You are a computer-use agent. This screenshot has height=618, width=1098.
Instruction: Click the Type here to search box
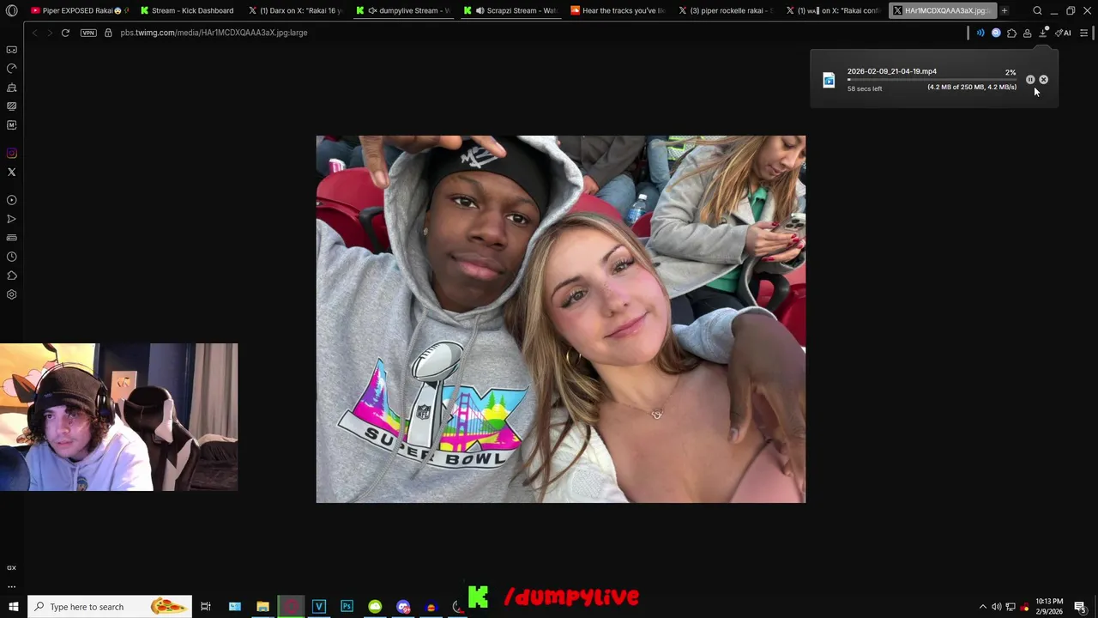point(109,607)
